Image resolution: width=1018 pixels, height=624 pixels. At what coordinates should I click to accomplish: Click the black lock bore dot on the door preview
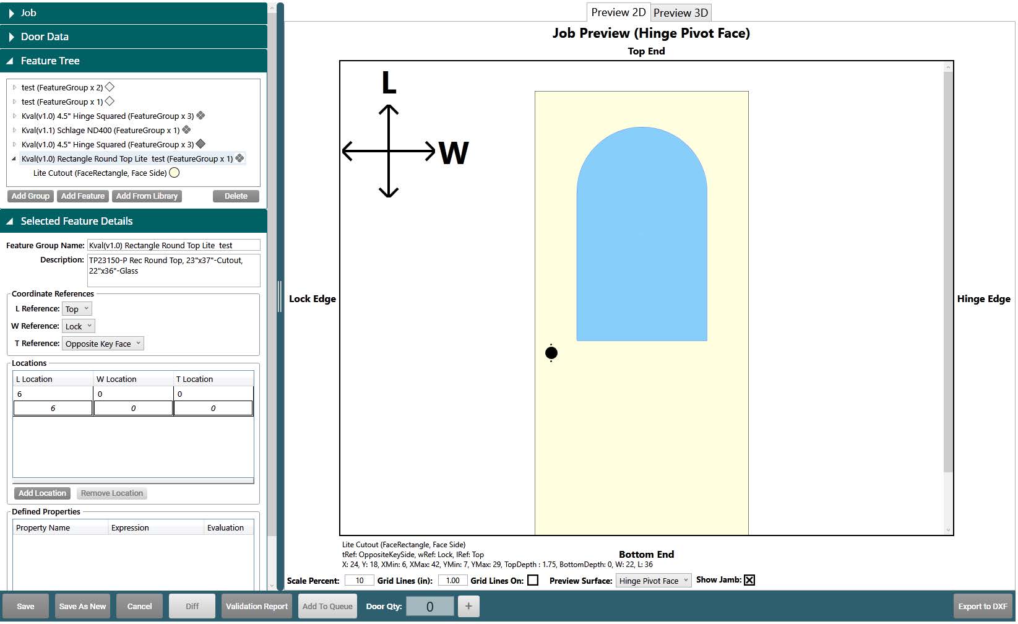(x=551, y=353)
